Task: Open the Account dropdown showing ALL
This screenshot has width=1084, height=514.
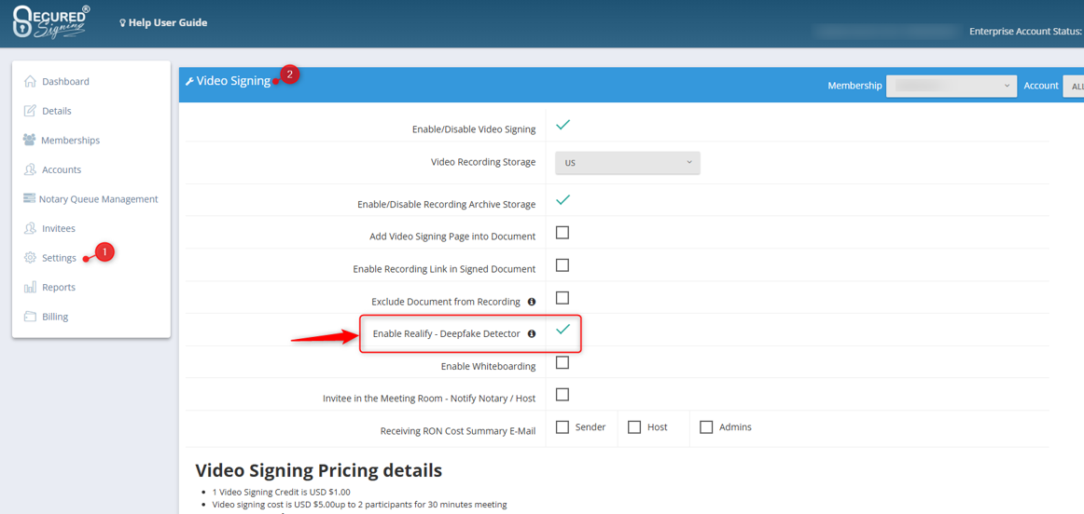Action: [1074, 86]
